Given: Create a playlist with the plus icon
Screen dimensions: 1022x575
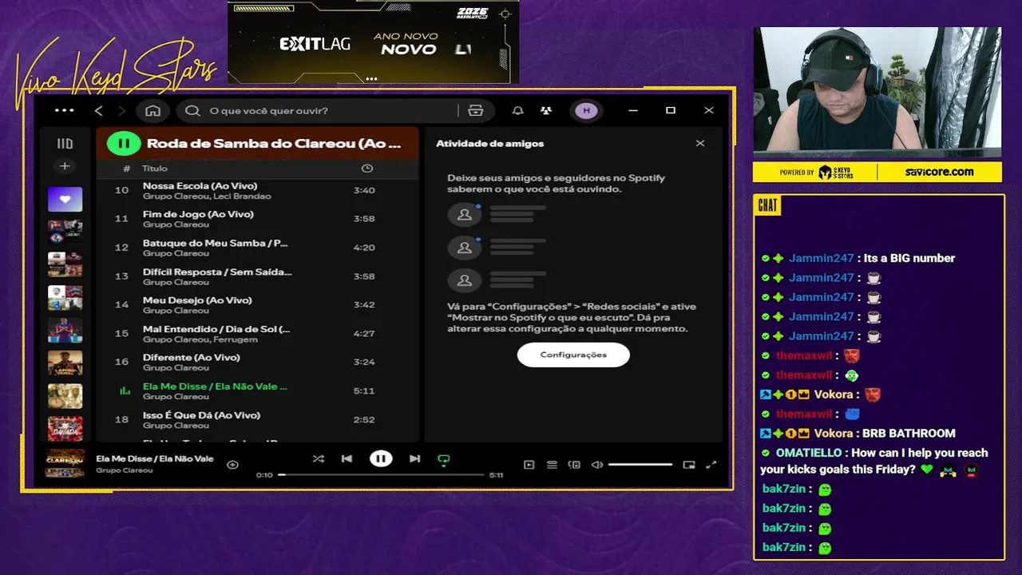Looking at the screenshot, I should tap(65, 166).
